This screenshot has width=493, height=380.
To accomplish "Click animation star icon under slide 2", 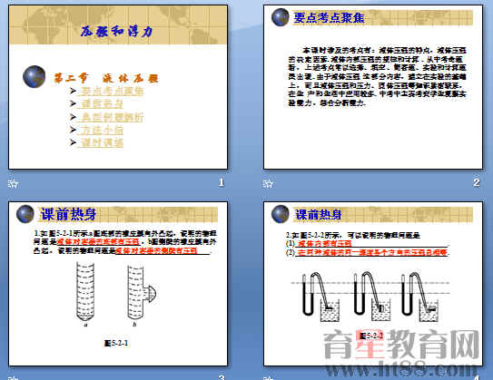I will (x=268, y=183).
